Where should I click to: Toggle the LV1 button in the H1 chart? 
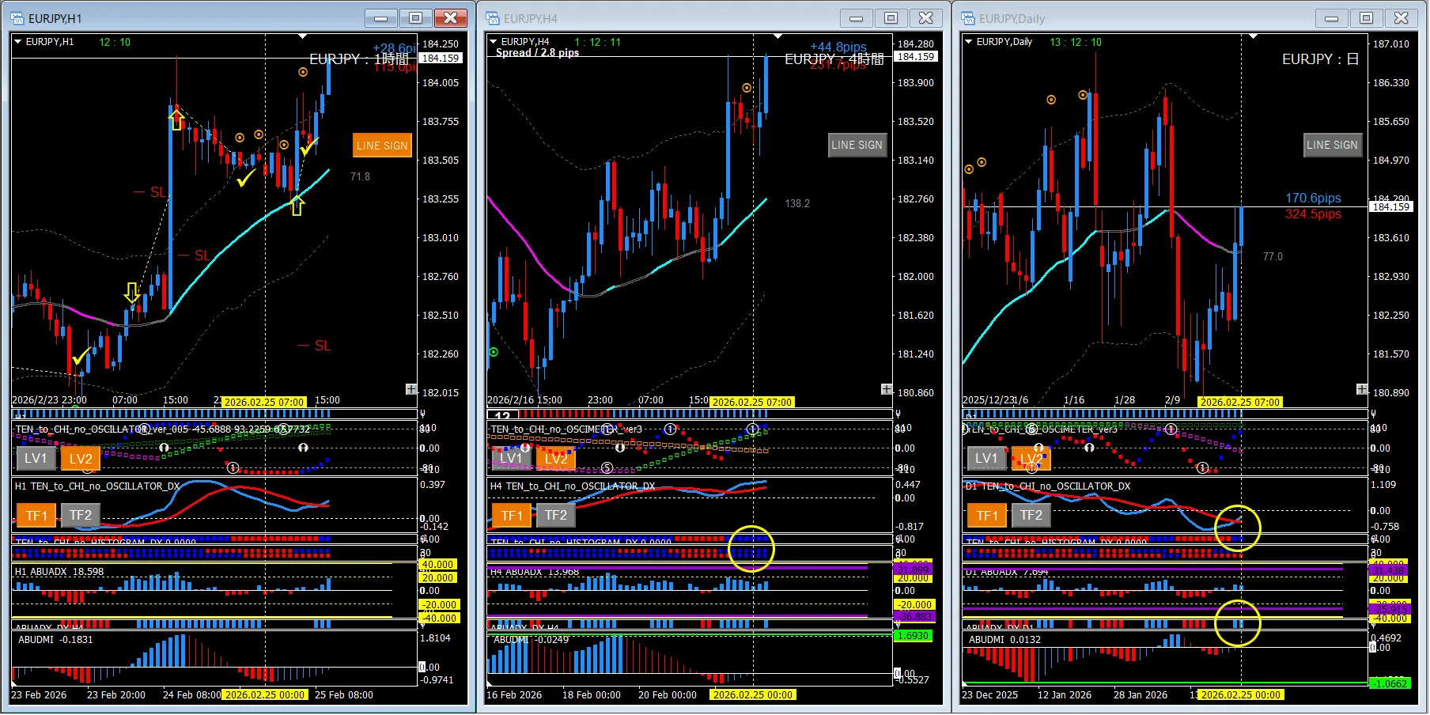36,458
